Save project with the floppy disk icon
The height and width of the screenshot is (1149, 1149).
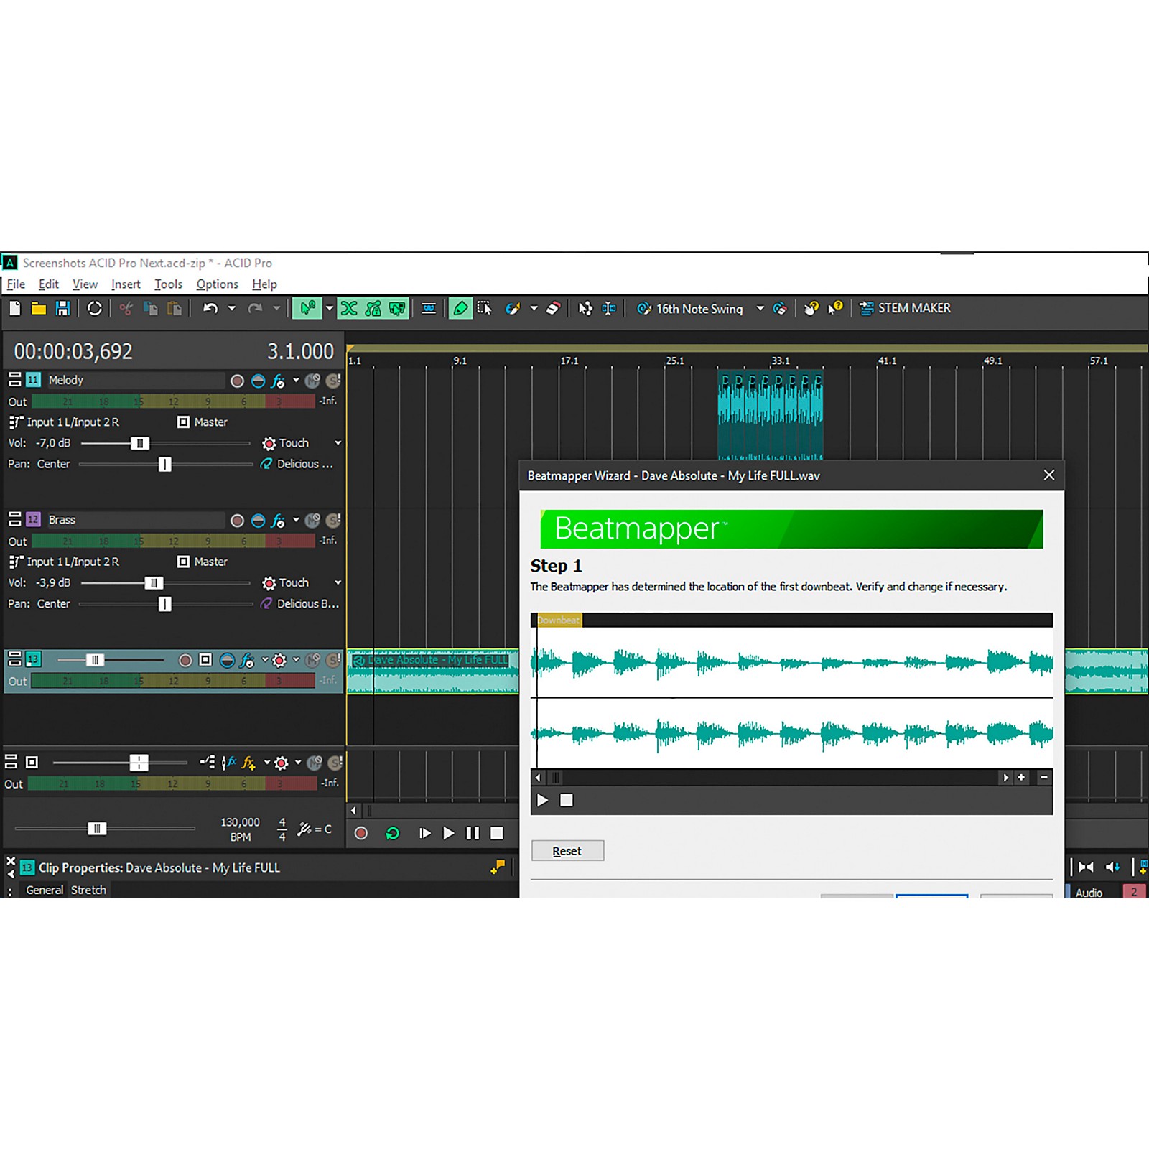[63, 309]
